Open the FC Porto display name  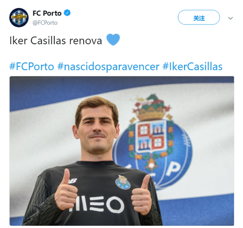coord(47,13)
